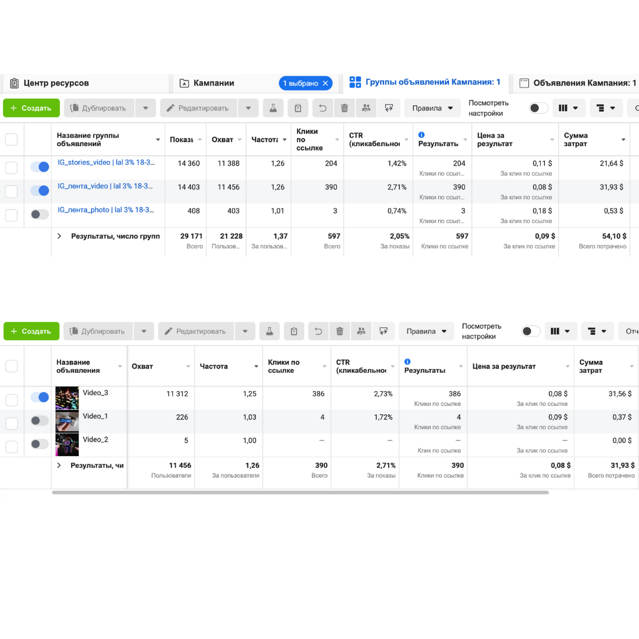Click the audience people icon in ad sets toolbar
Viewport: 639px width, 639px height.
click(x=366, y=108)
